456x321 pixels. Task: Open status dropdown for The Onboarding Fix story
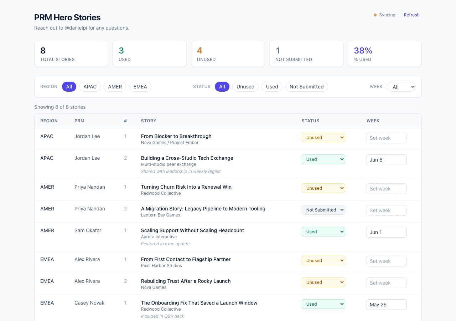323,304
